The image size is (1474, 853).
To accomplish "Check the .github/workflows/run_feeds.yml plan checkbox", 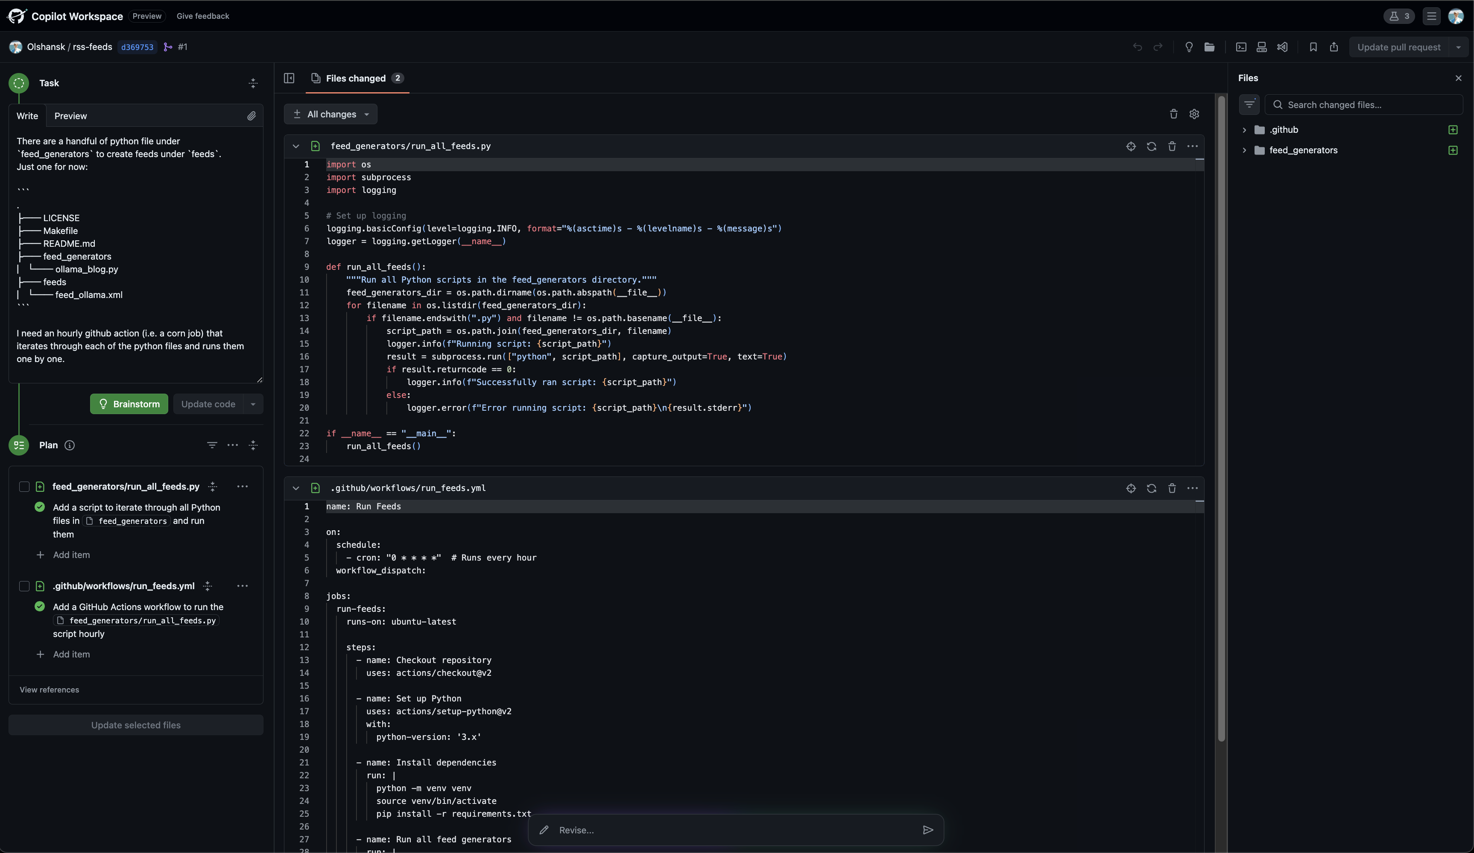I will pos(24,586).
